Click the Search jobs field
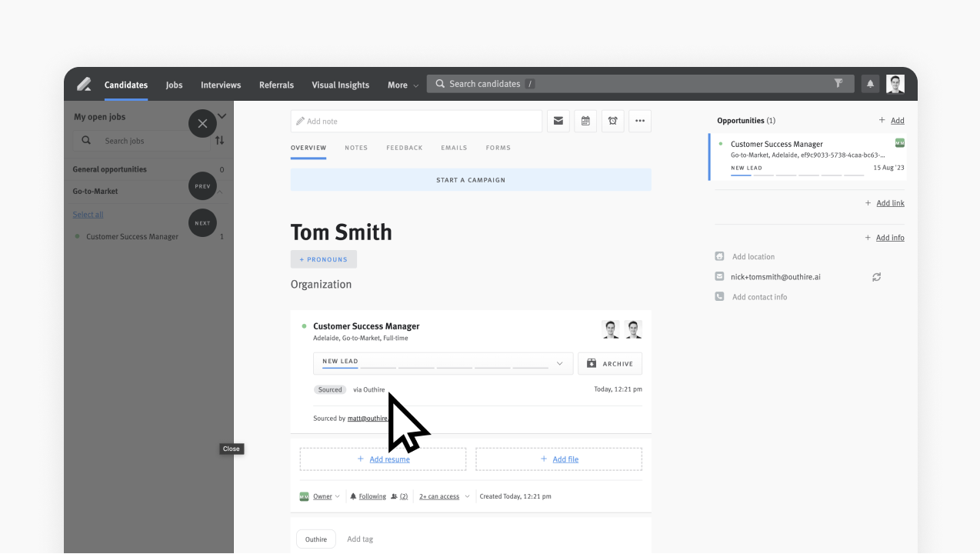The width and height of the screenshot is (980, 554). [x=142, y=141]
